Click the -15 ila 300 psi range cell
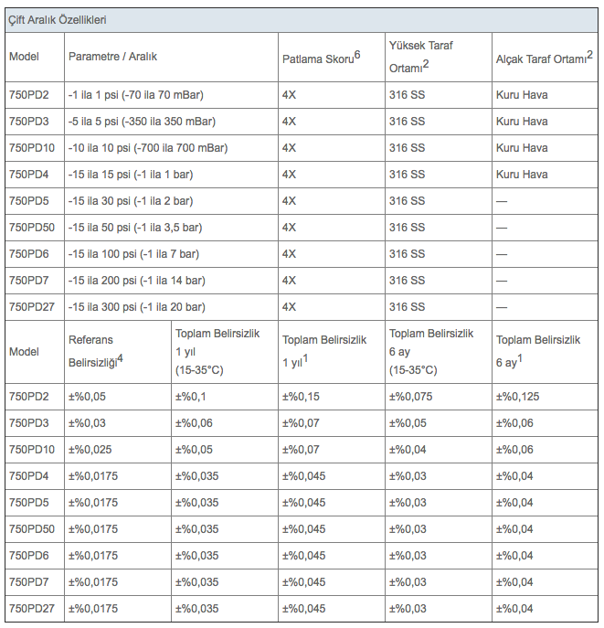 tap(136, 306)
